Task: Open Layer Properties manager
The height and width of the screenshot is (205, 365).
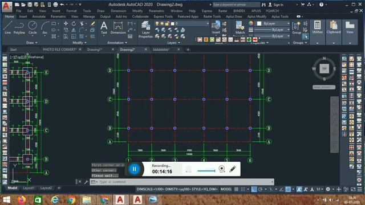Action: (145, 29)
